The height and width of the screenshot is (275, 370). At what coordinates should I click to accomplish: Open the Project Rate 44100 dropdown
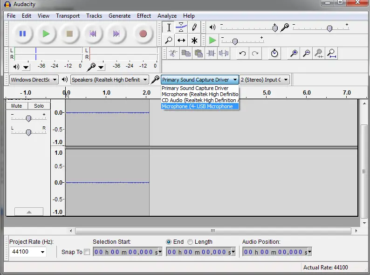[x=42, y=252]
